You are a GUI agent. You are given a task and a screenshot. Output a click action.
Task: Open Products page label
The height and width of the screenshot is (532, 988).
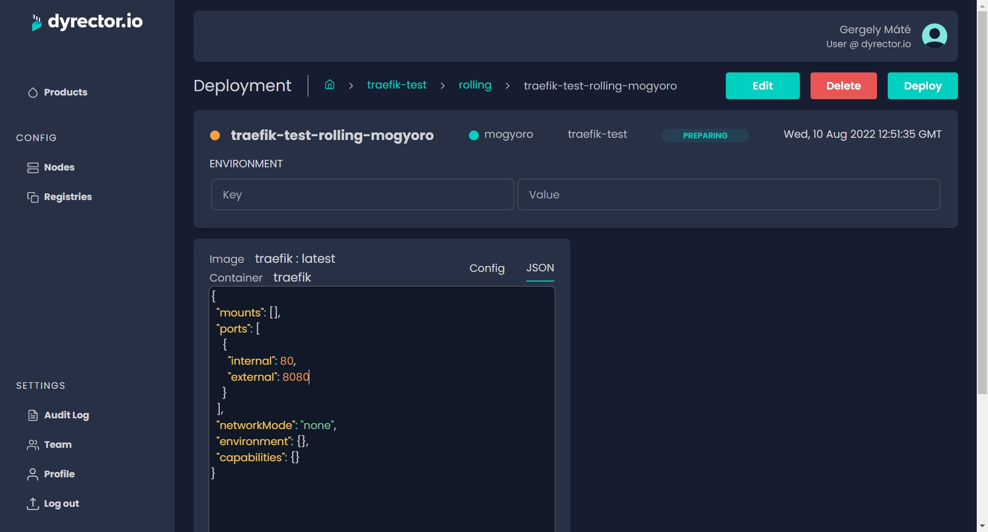tap(65, 92)
